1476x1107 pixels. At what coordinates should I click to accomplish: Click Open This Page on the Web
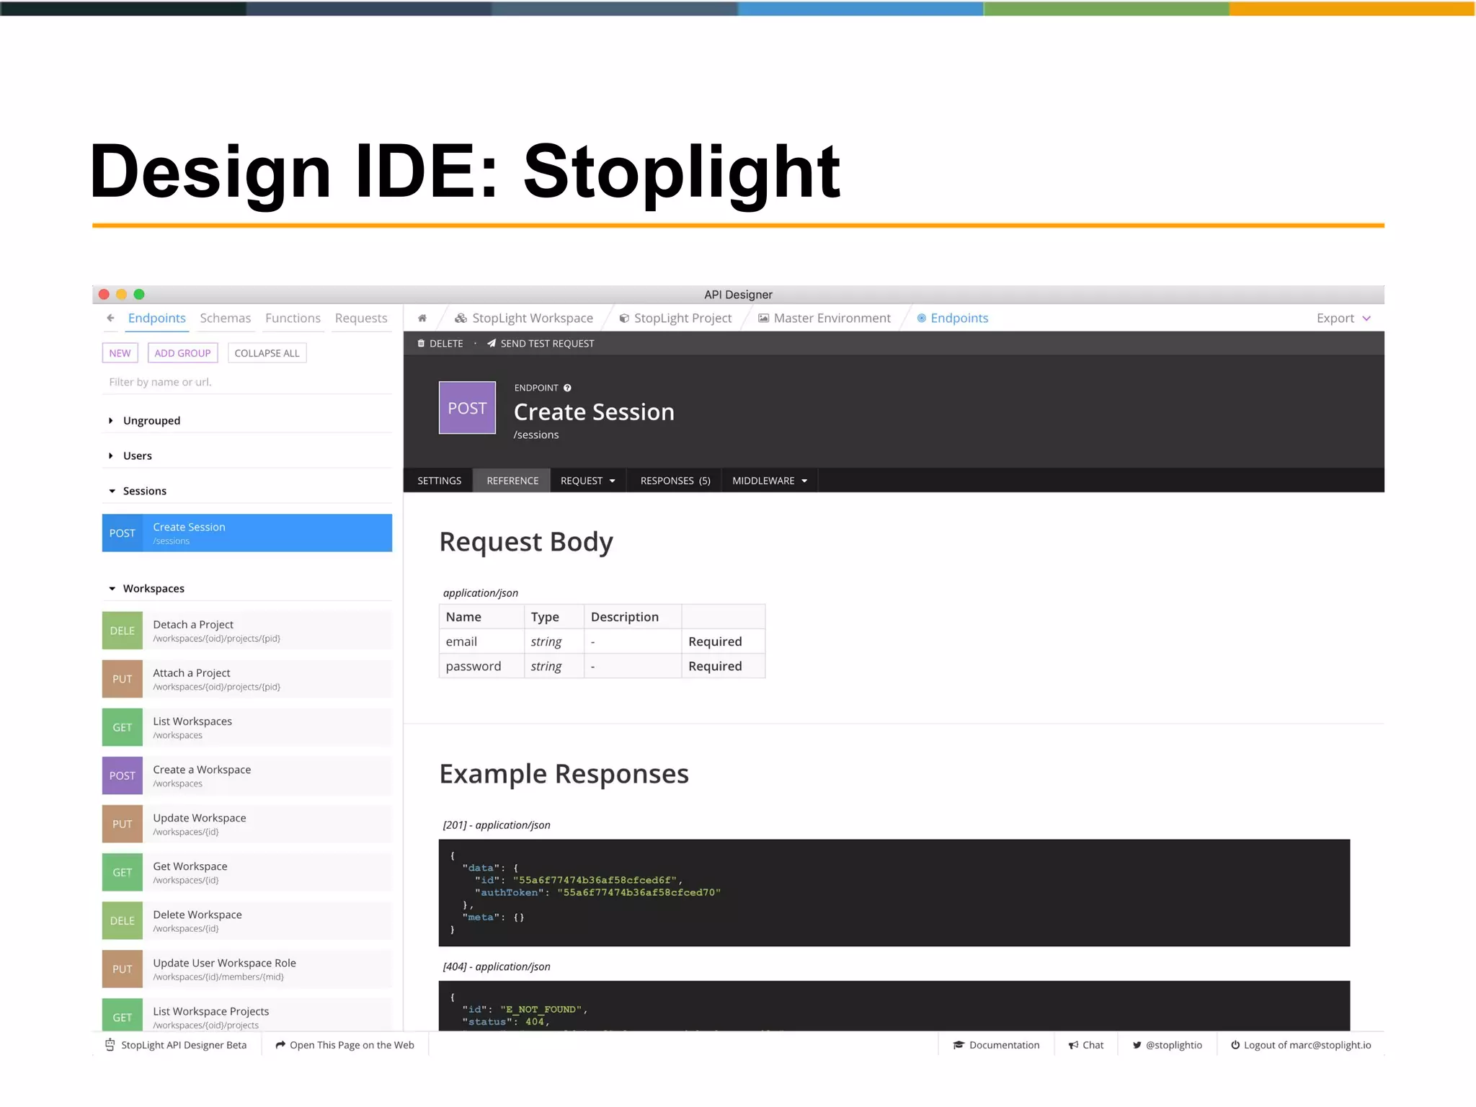344,1045
